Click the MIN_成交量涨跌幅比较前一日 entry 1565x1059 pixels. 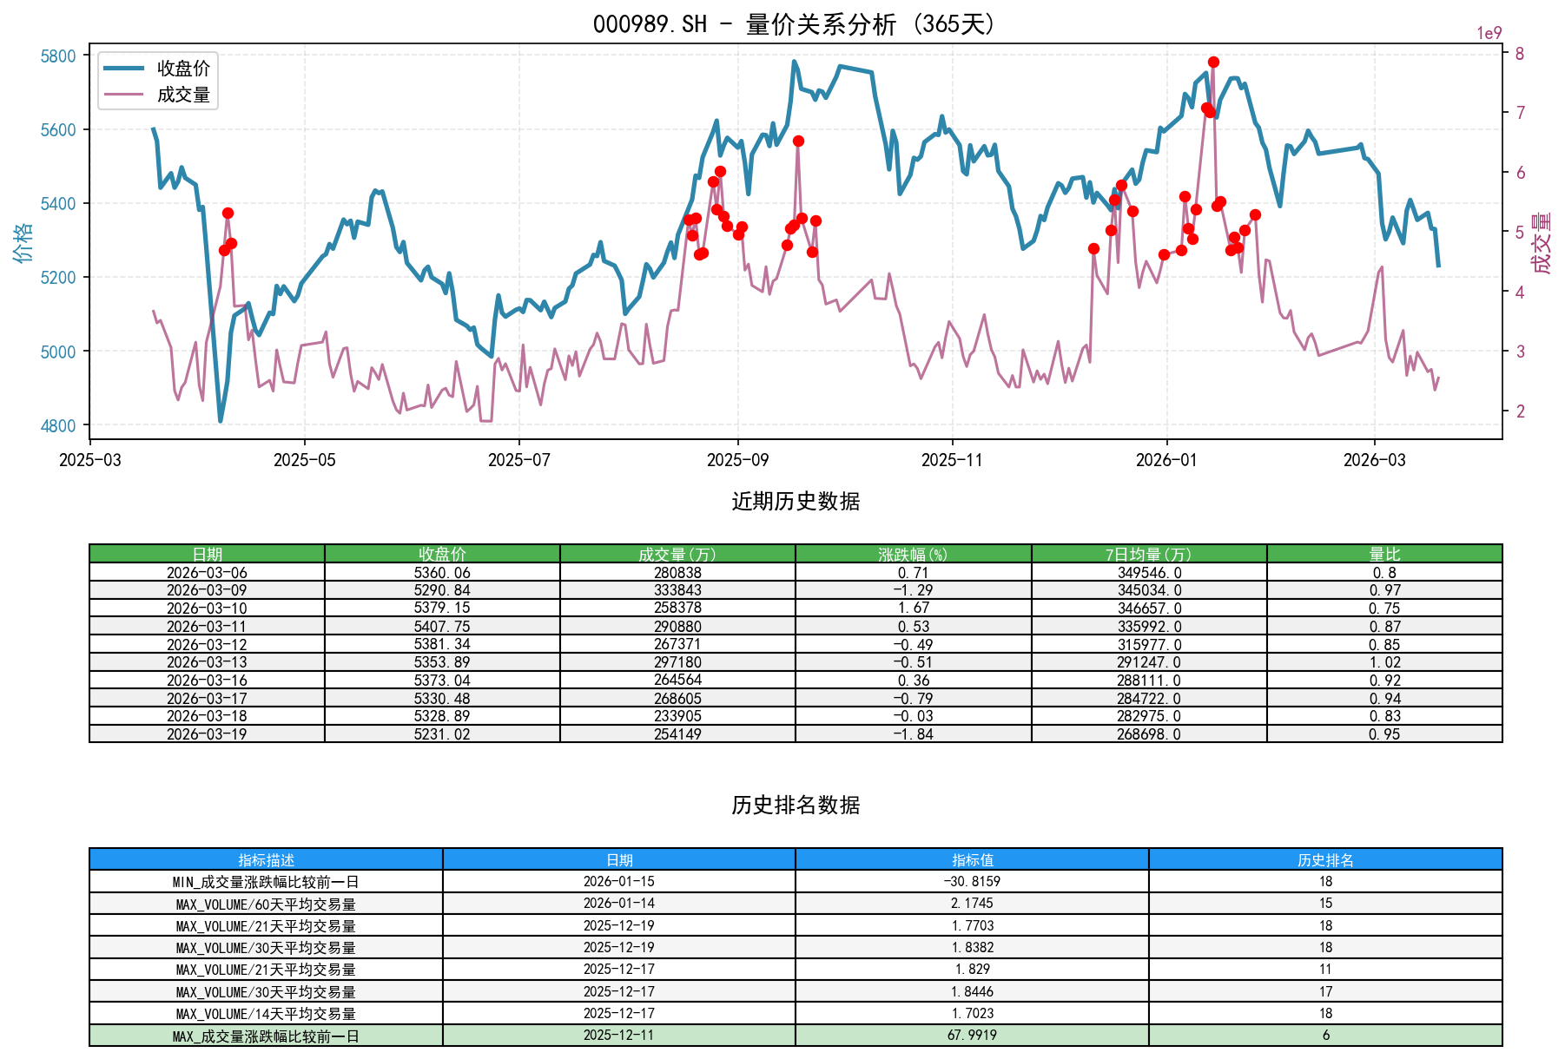(265, 882)
